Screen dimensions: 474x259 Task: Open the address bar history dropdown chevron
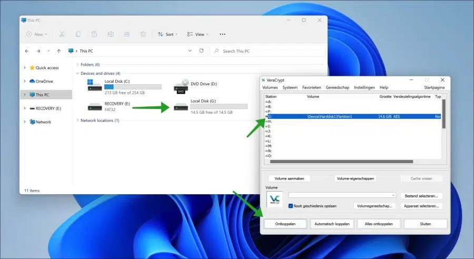(x=190, y=51)
